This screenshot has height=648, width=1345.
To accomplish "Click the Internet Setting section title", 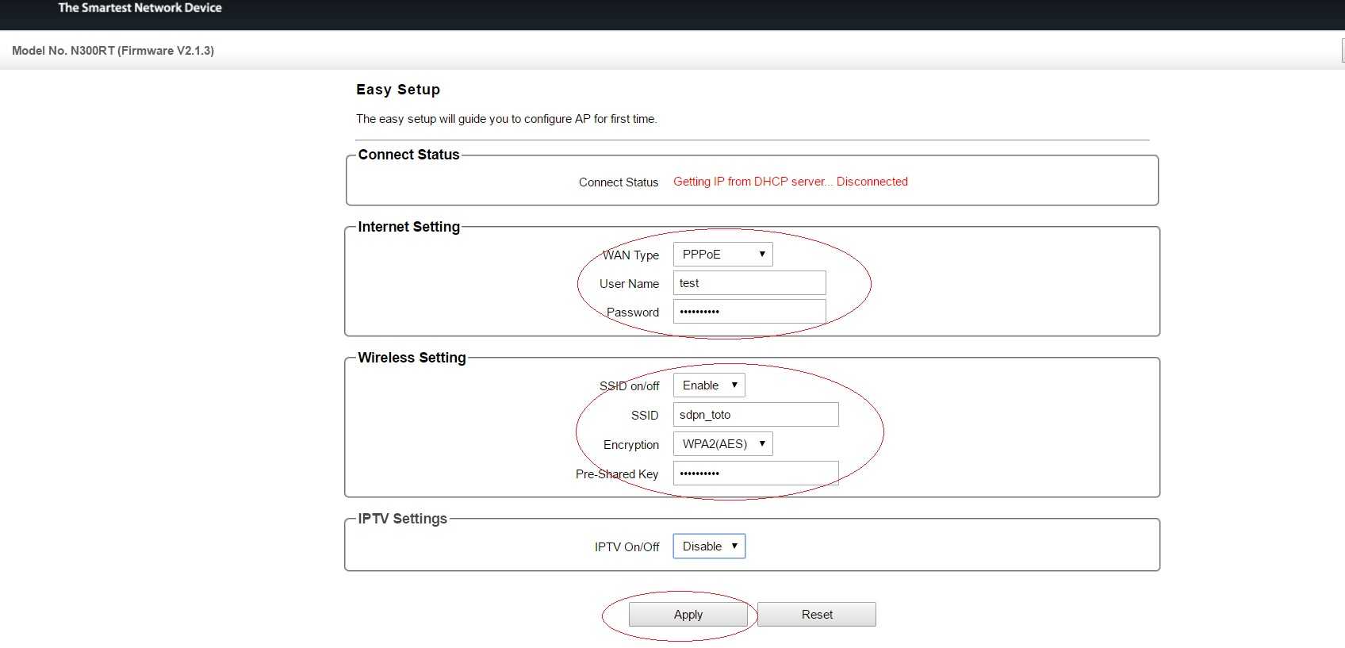I will pos(408,227).
